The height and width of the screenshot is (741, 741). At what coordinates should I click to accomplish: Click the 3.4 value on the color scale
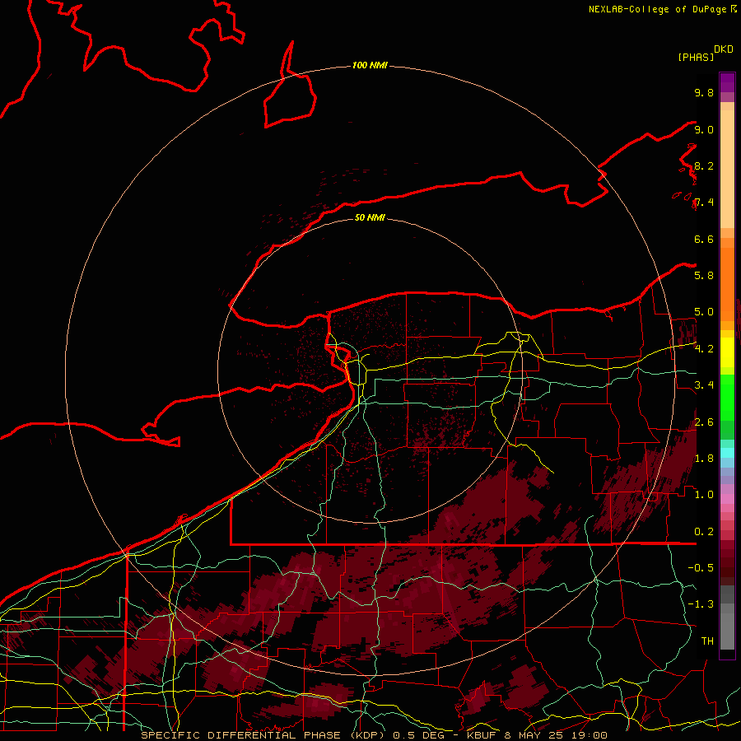tap(704, 384)
